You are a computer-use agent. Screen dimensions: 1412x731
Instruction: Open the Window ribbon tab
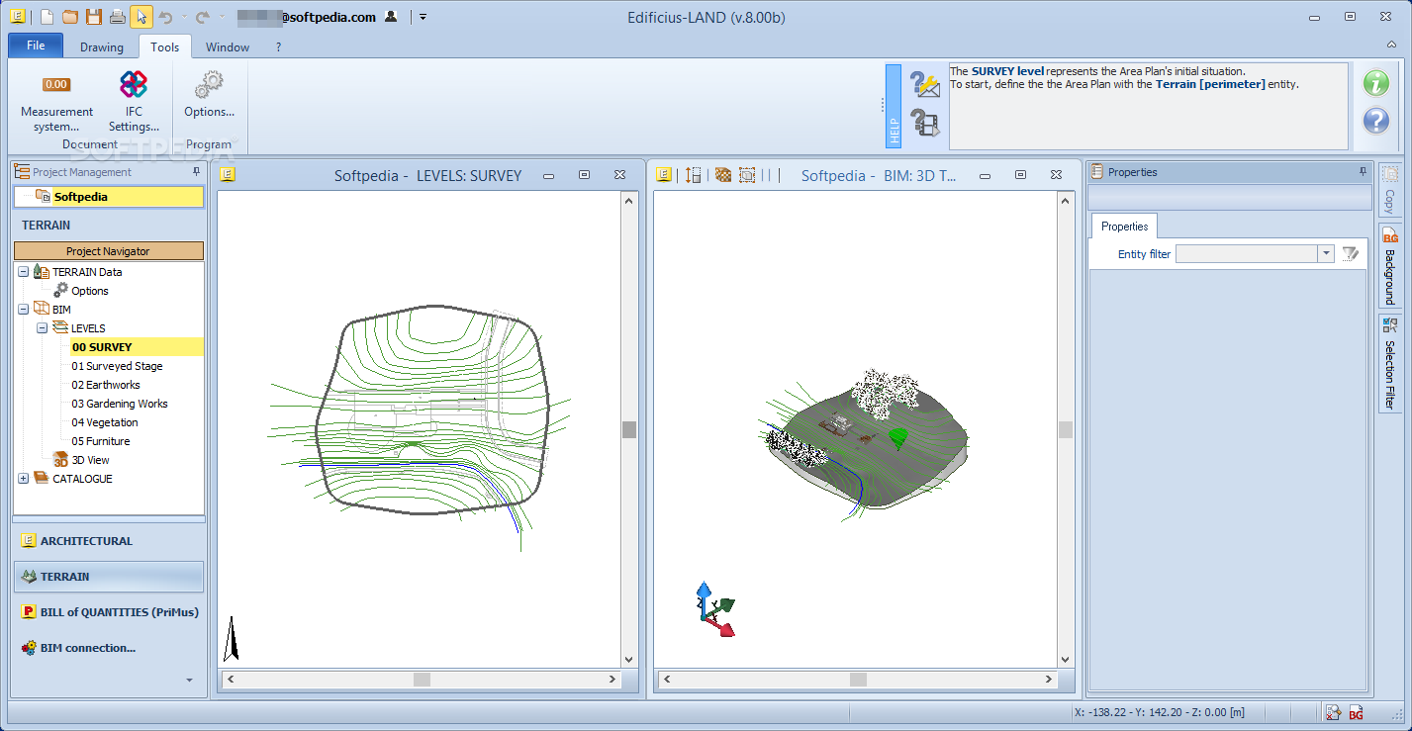(x=228, y=46)
